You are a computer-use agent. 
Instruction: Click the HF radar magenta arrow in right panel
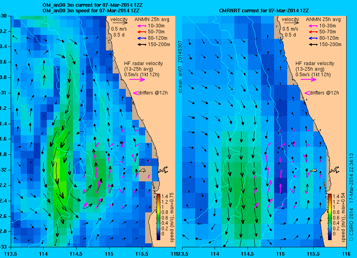(x=309, y=79)
